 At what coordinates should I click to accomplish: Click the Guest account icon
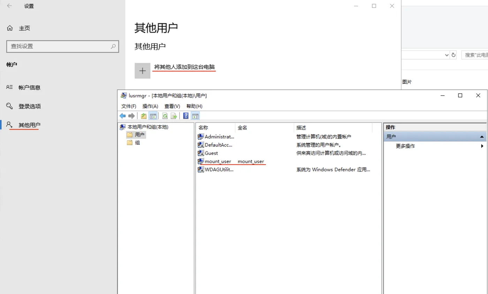tap(201, 153)
